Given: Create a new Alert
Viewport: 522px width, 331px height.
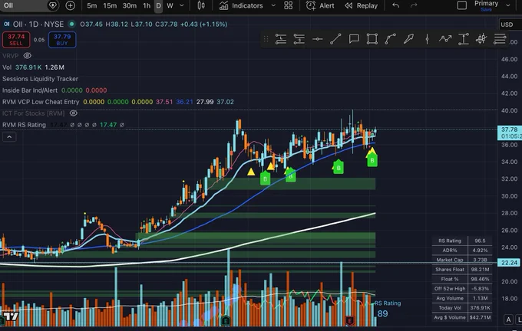Looking at the screenshot, I should (320, 5).
